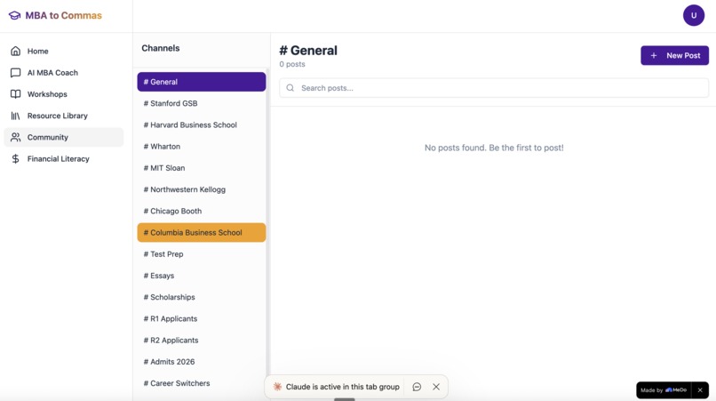Click 'Claude is active in this tab group' text

343,387
